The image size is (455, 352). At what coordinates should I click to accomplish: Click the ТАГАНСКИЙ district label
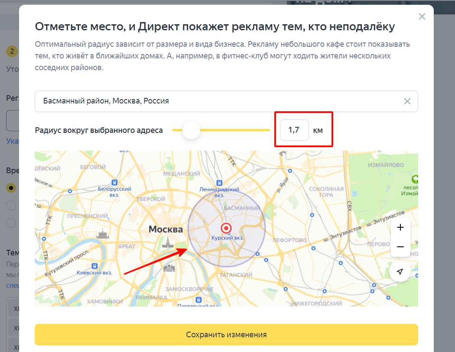[x=236, y=274]
